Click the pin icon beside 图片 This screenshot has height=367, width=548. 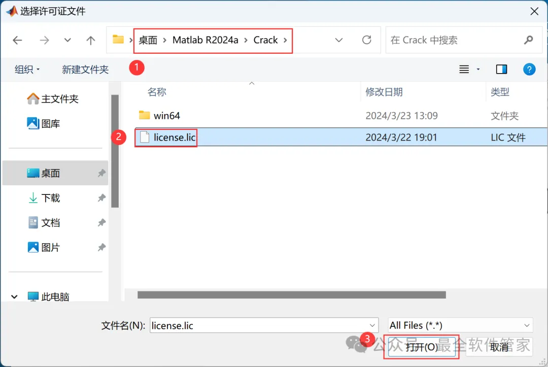101,248
